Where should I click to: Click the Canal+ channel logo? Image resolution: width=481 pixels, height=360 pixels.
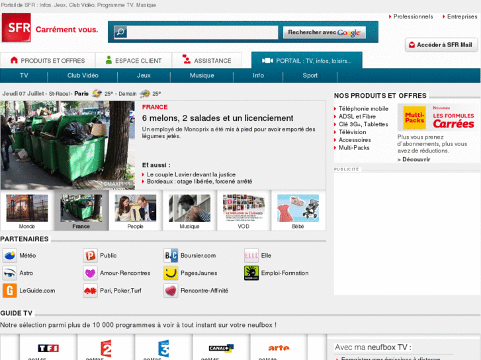point(221,347)
